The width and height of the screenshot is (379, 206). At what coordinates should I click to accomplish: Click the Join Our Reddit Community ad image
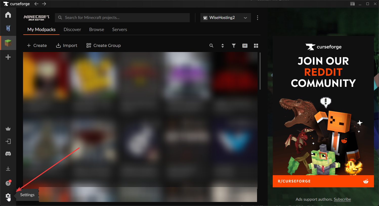(323, 112)
